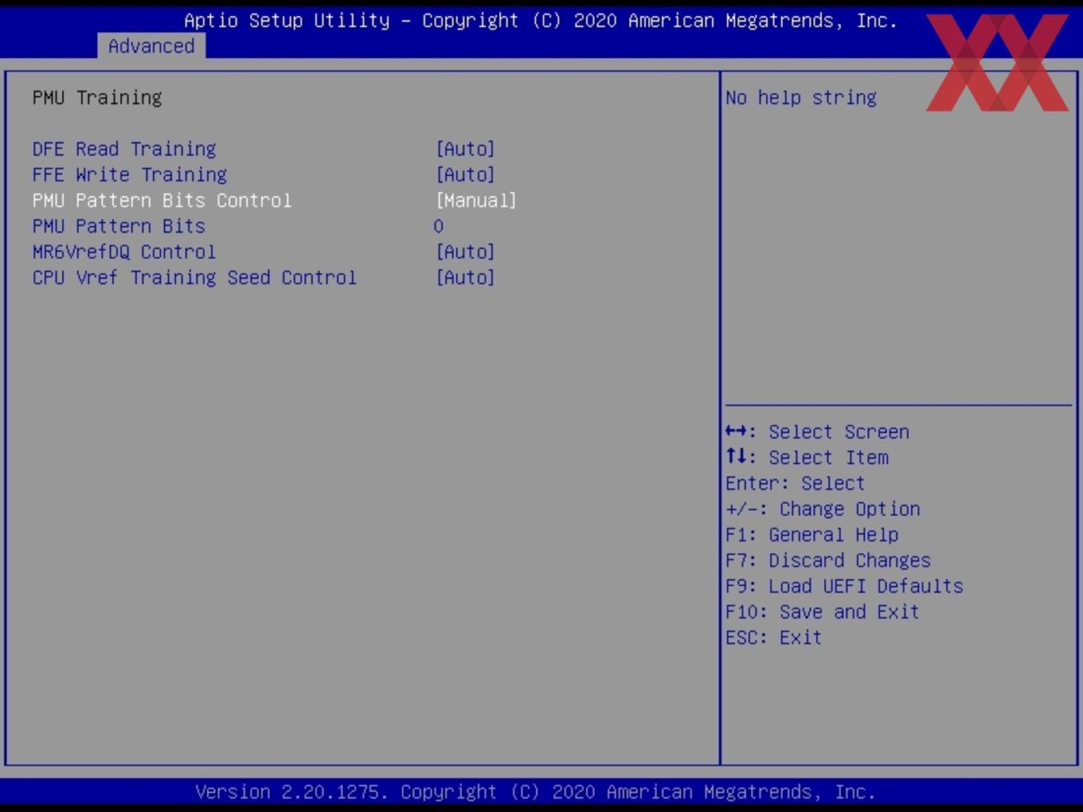This screenshot has height=812, width=1083.
Task: Select the PMU Pattern Bits row label
Action: (119, 226)
